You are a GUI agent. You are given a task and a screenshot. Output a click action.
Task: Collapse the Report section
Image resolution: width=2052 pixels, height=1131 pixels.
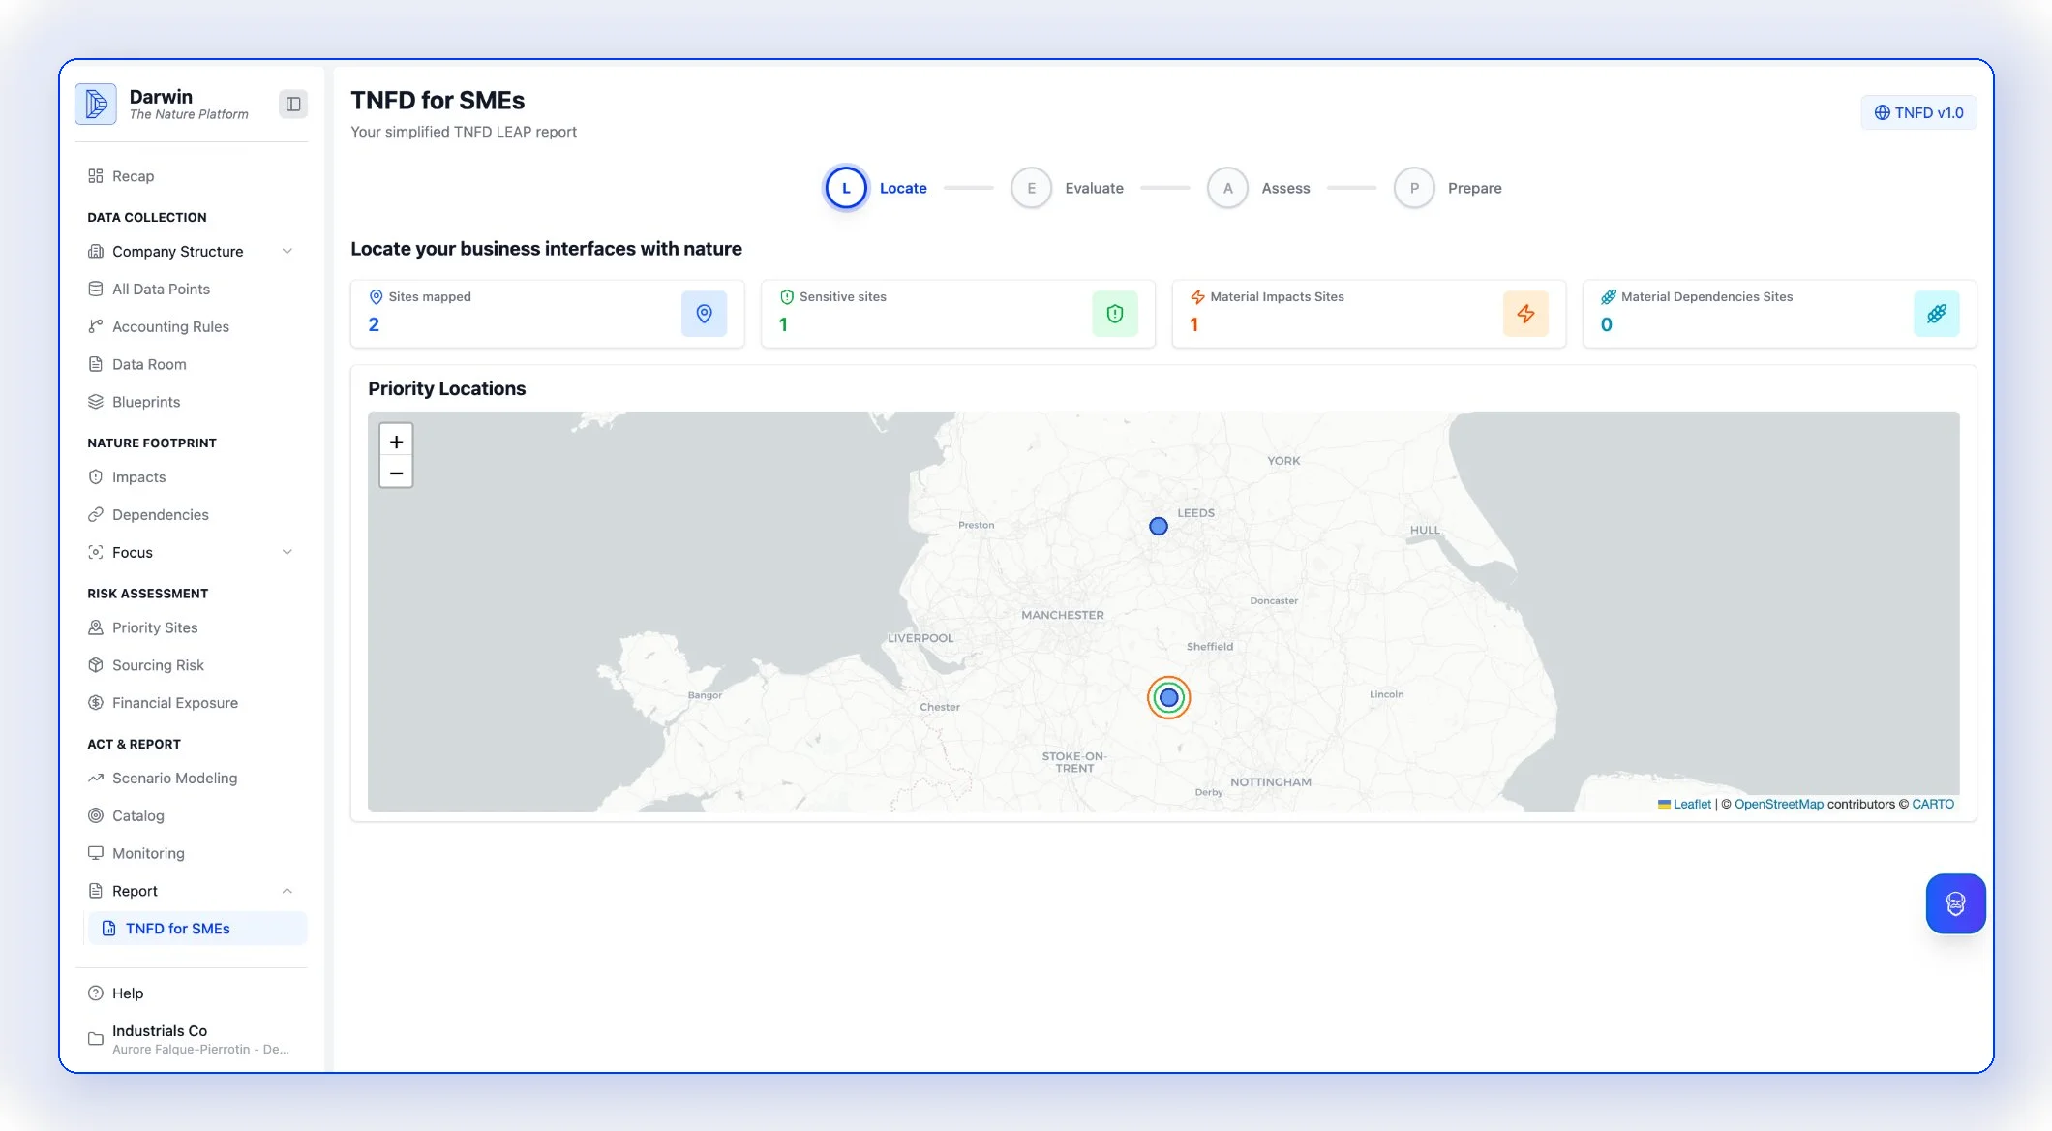[287, 890]
